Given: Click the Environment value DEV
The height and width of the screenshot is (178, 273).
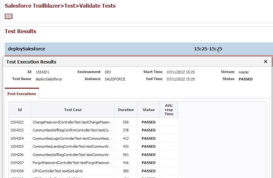Looking at the screenshot, I should tap(108, 72).
